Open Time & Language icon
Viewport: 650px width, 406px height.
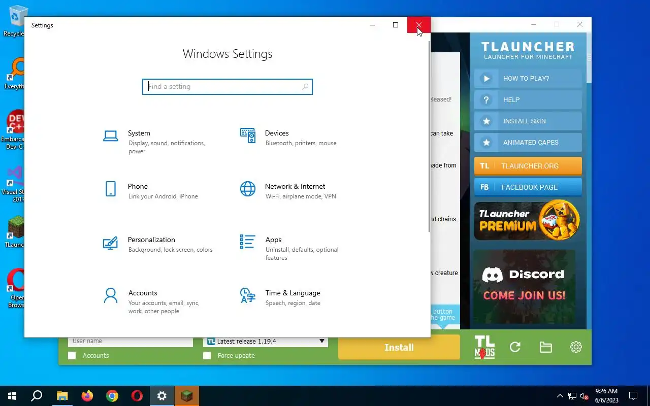click(x=248, y=295)
